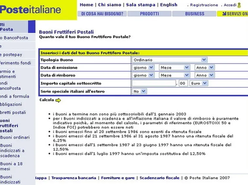Click the © Poste Italiane 2007 text

(x=207, y=178)
